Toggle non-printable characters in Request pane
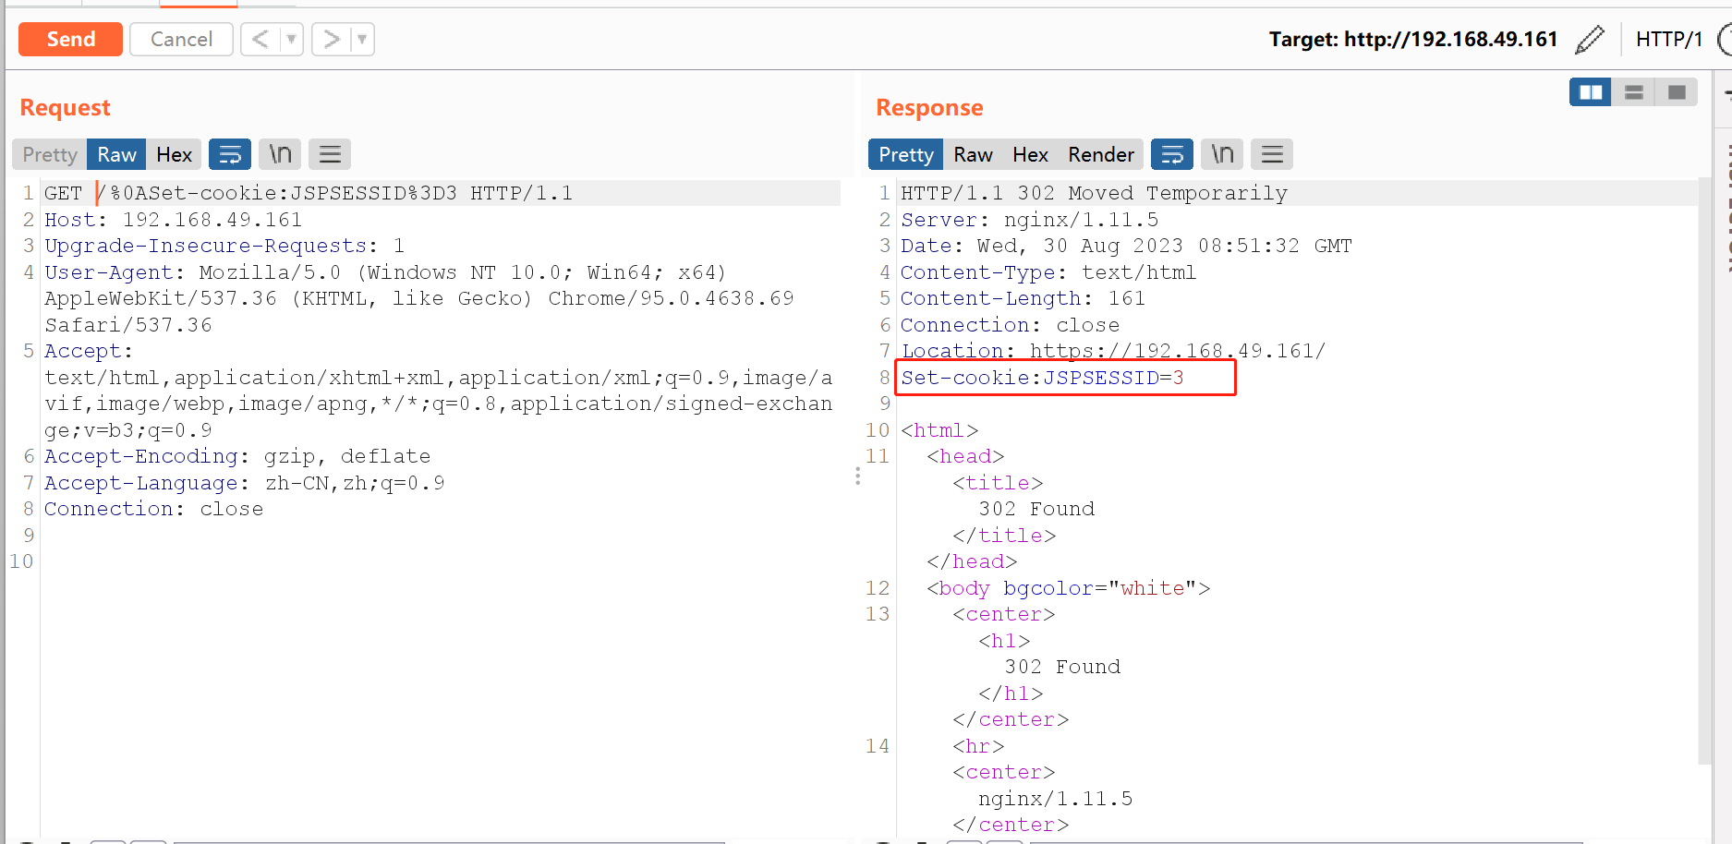Image resolution: width=1732 pixels, height=844 pixels. 280,154
